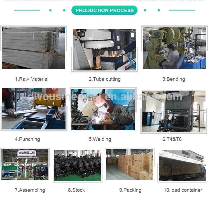View the Punching step image

(x=34, y=108)
